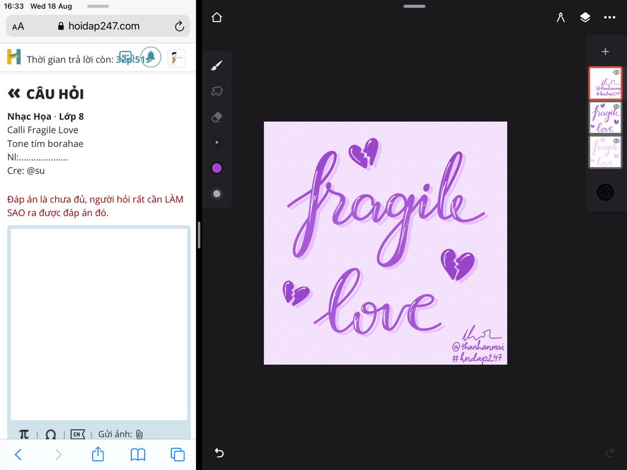Tap the drawing app multitasking handle
This screenshot has width=627, height=470.
415,6
